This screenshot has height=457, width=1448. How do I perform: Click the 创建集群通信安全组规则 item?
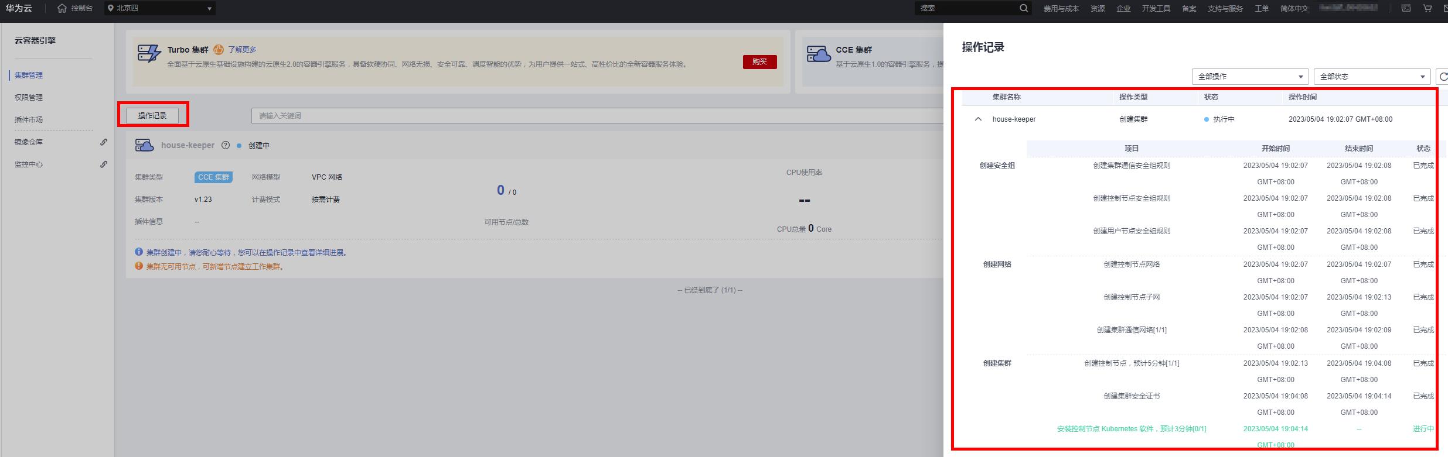coord(1132,166)
